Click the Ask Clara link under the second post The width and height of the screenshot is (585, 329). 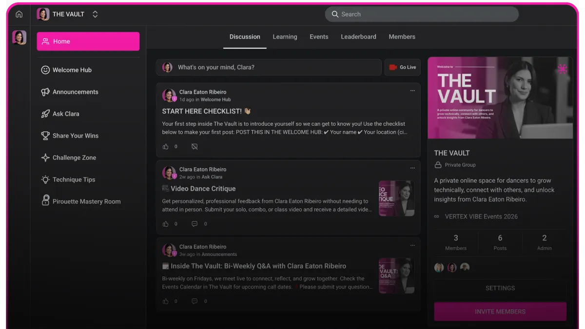[x=212, y=177]
